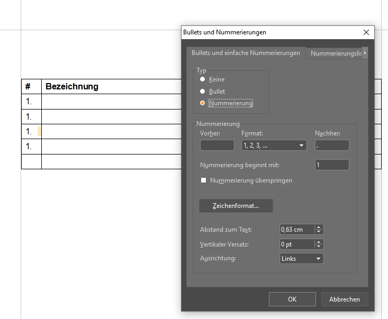Click the Nachher input field
The height and width of the screenshot is (319, 388).
(x=332, y=145)
